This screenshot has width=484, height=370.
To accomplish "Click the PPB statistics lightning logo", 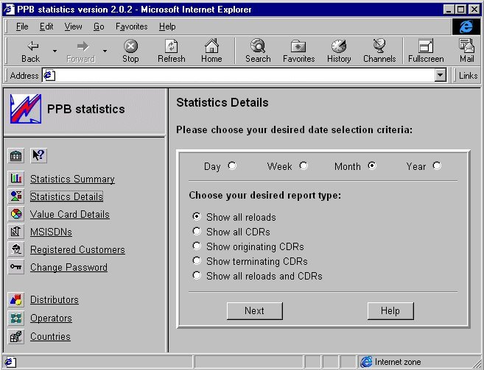I will 25,109.
